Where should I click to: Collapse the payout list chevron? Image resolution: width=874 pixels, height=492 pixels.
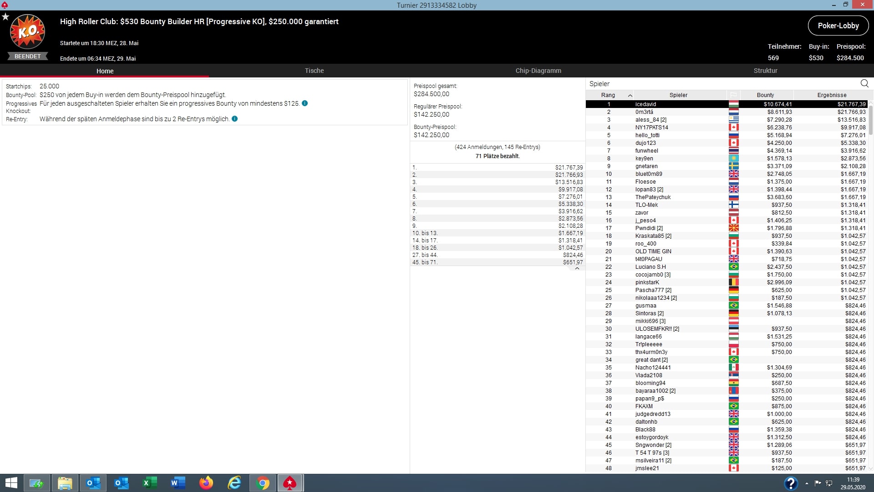click(577, 269)
